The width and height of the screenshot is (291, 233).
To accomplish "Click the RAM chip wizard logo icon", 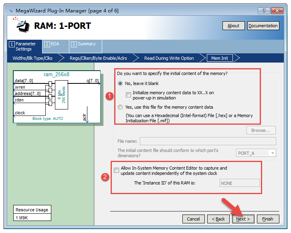I will [x=22, y=25].
